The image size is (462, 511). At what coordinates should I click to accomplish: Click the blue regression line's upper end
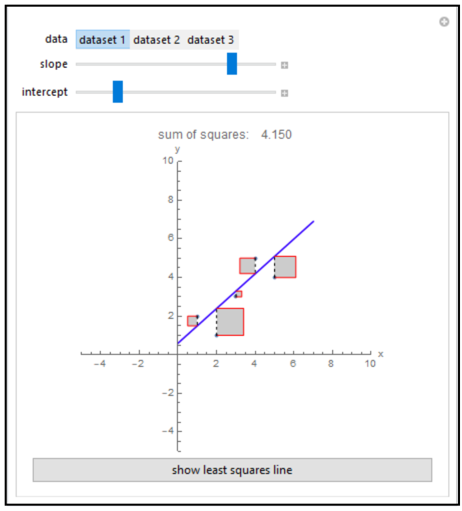[x=312, y=222]
